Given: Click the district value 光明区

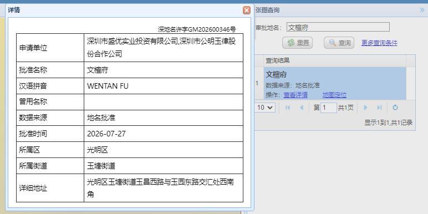Looking at the screenshot, I should (98, 150).
